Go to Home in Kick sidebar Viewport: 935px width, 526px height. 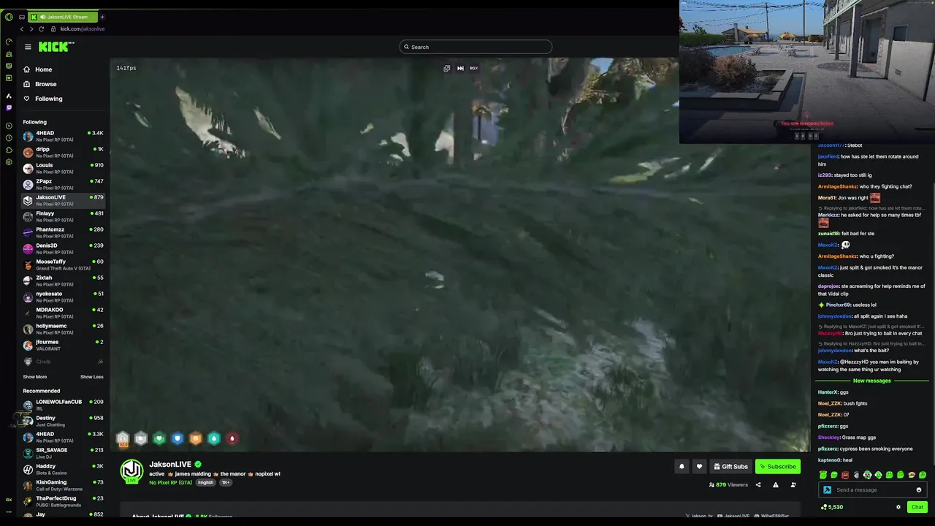(x=38, y=69)
